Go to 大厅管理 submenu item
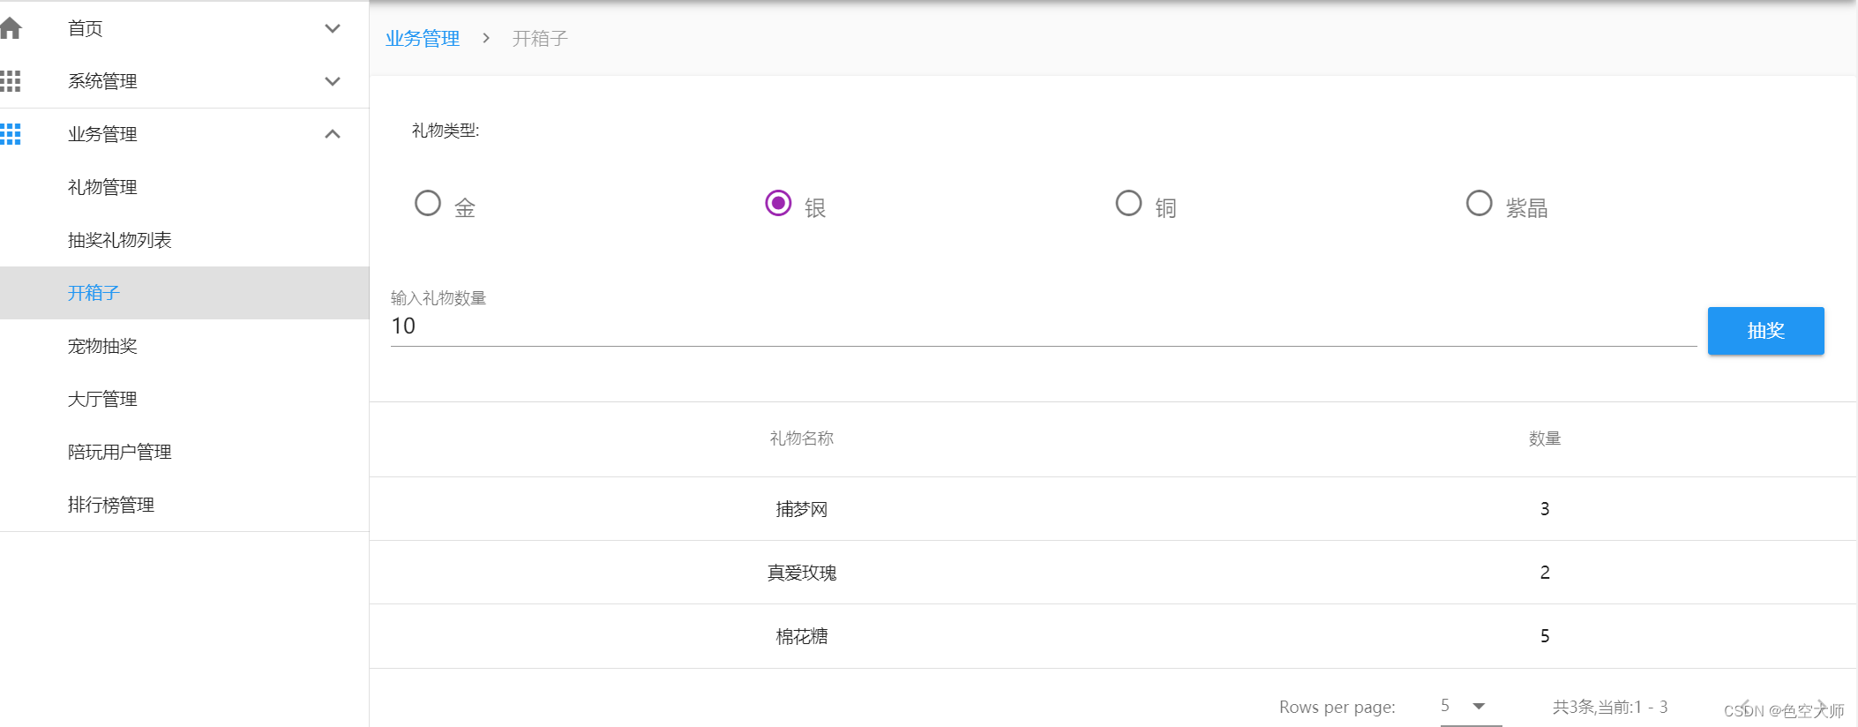This screenshot has width=1858, height=727. (102, 399)
